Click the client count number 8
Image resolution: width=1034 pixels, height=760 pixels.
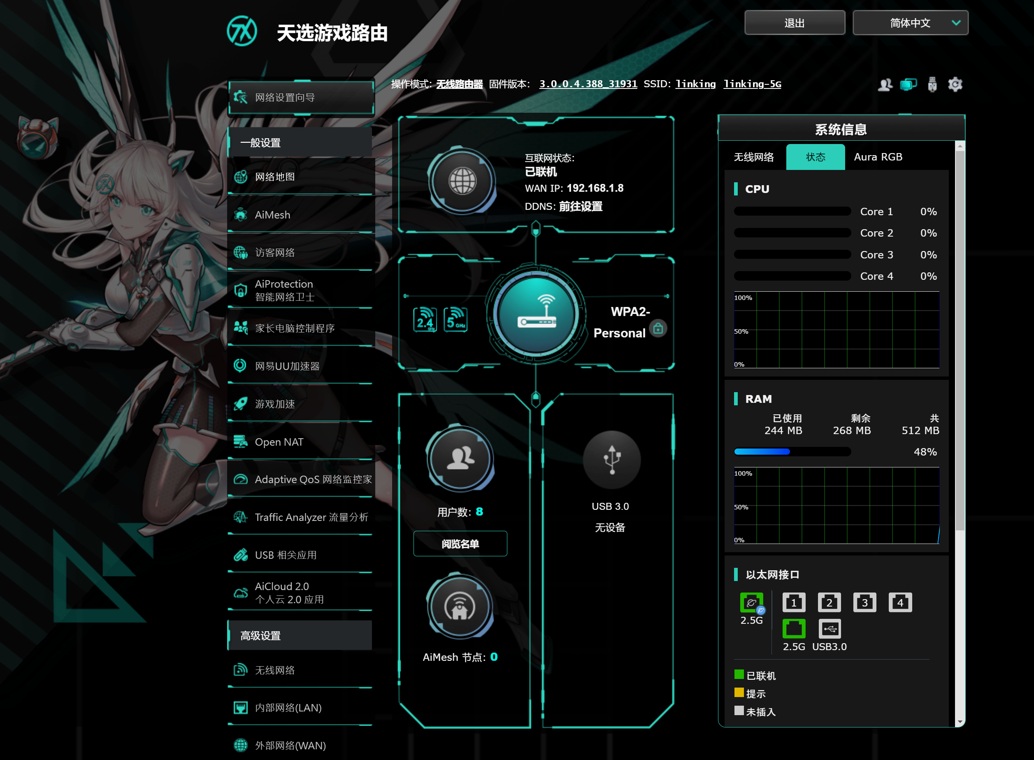pos(479,511)
